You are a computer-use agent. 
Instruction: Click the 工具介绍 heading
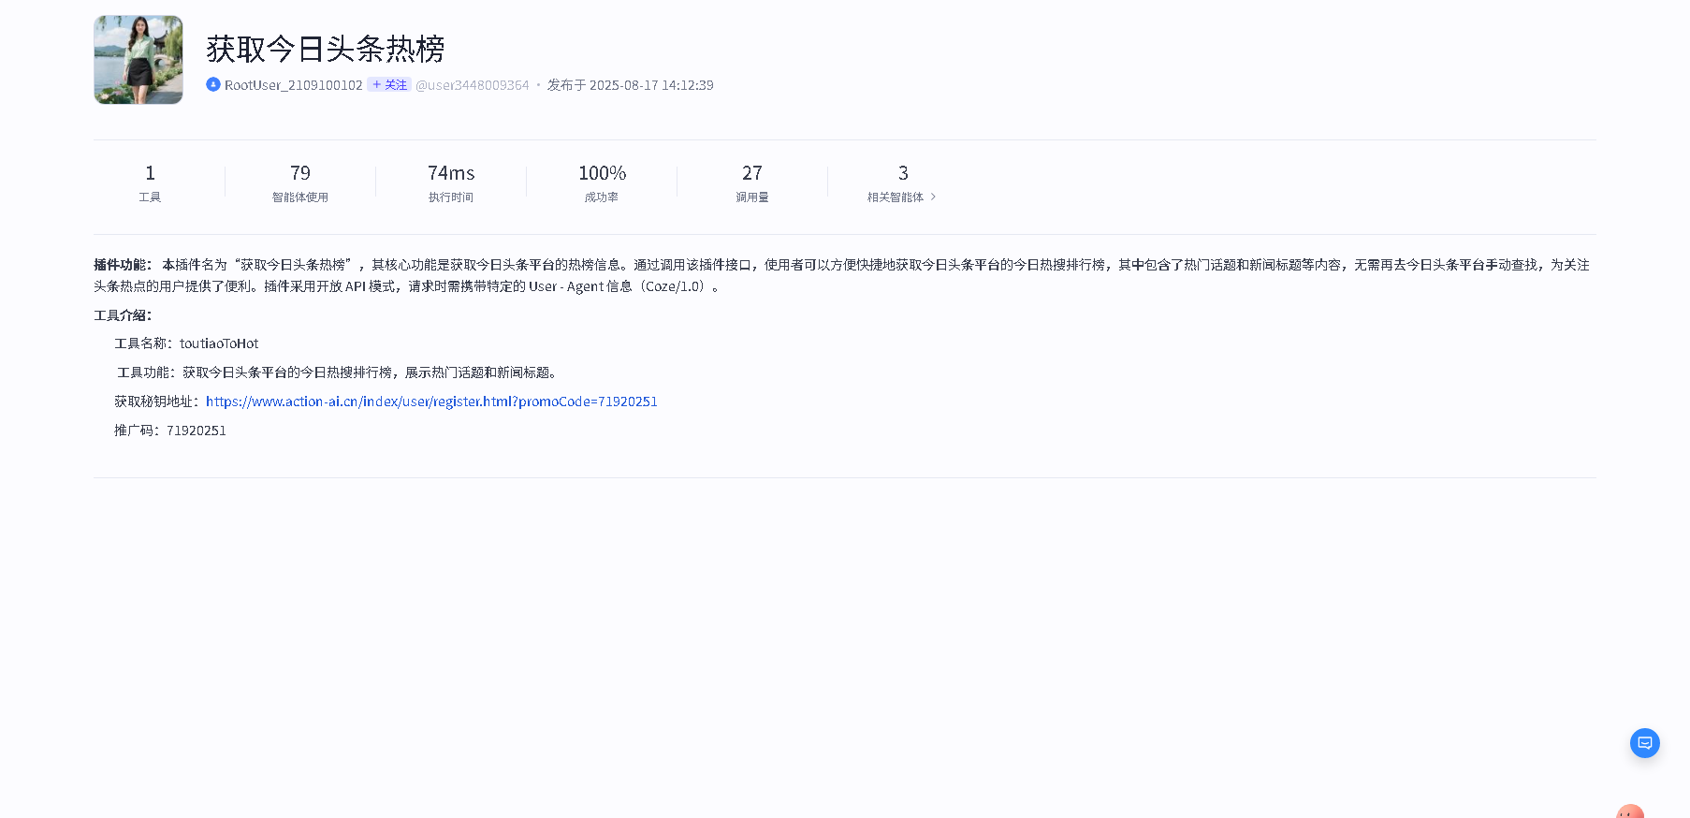pyautogui.click(x=123, y=315)
